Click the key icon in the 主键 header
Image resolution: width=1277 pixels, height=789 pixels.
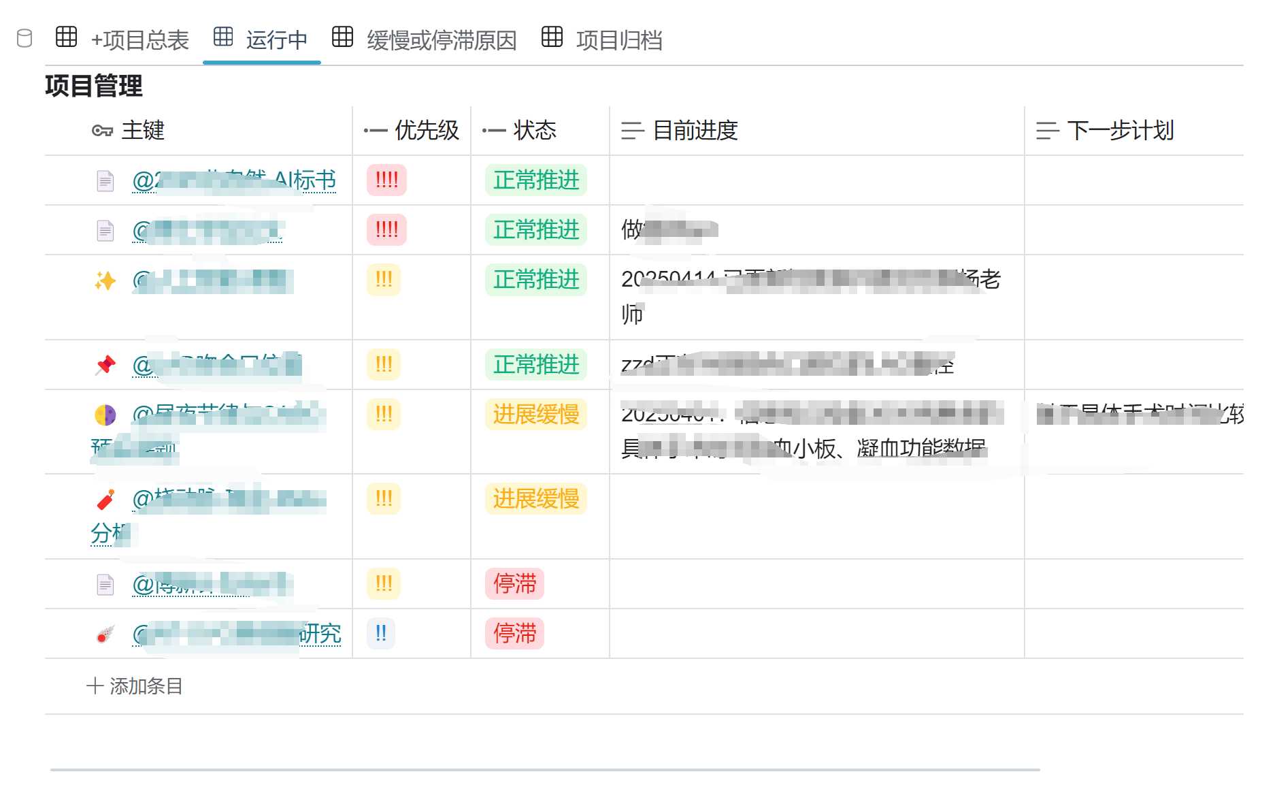tap(102, 131)
